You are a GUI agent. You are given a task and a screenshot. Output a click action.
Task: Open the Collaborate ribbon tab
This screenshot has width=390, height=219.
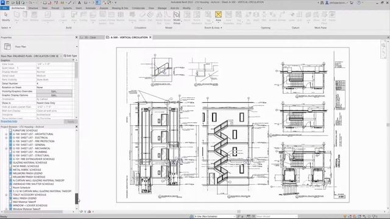(x=138, y=8)
